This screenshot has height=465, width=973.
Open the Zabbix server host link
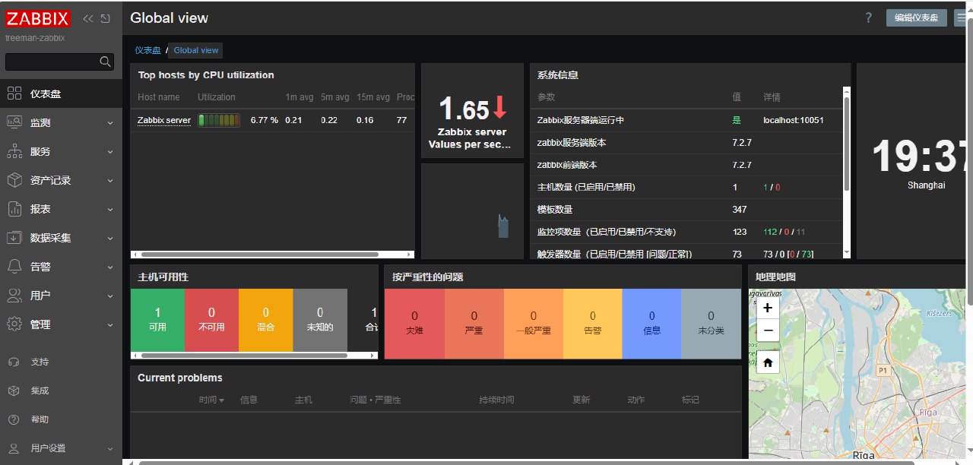164,120
